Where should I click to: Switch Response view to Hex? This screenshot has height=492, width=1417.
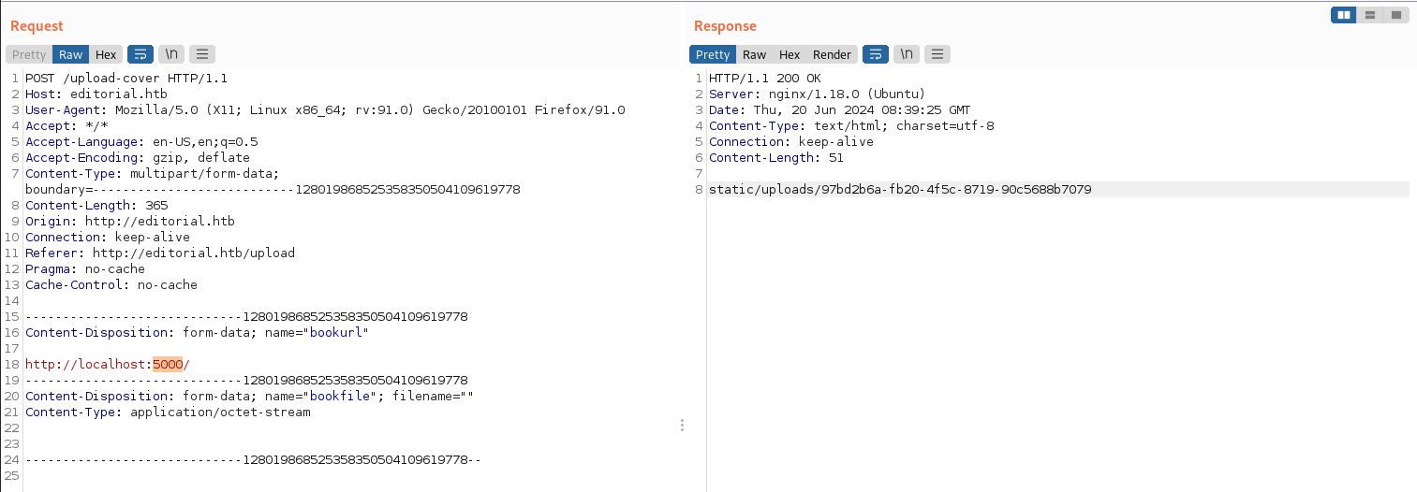coord(790,54)
